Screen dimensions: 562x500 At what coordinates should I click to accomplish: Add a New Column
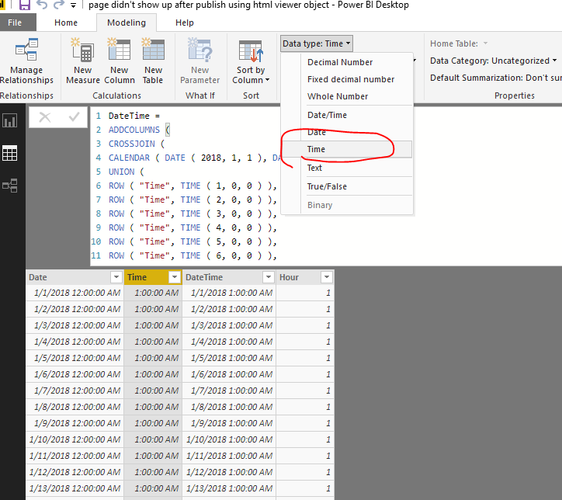[x=120, y=61]
